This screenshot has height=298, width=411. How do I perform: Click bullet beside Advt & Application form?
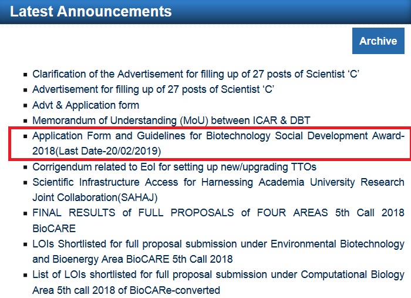(25, 106)
